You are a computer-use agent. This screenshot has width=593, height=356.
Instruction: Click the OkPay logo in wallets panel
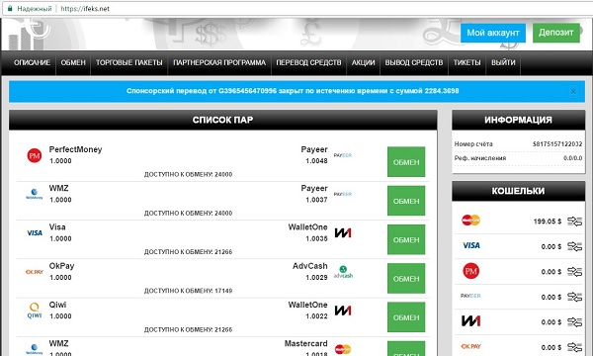click(x=470, y=346)
